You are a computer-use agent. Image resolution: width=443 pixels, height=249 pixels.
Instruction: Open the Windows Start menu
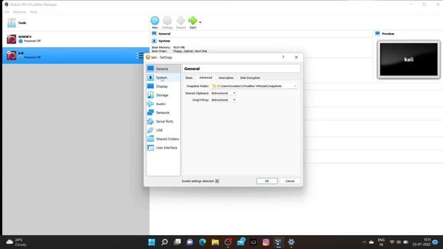152,242
